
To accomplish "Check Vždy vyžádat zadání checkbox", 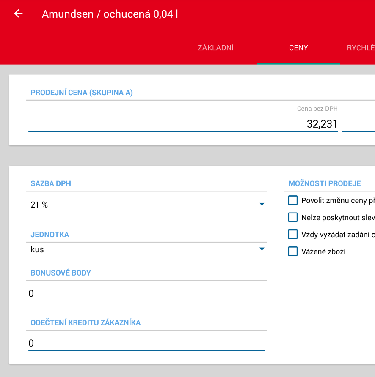I will 292,234.
